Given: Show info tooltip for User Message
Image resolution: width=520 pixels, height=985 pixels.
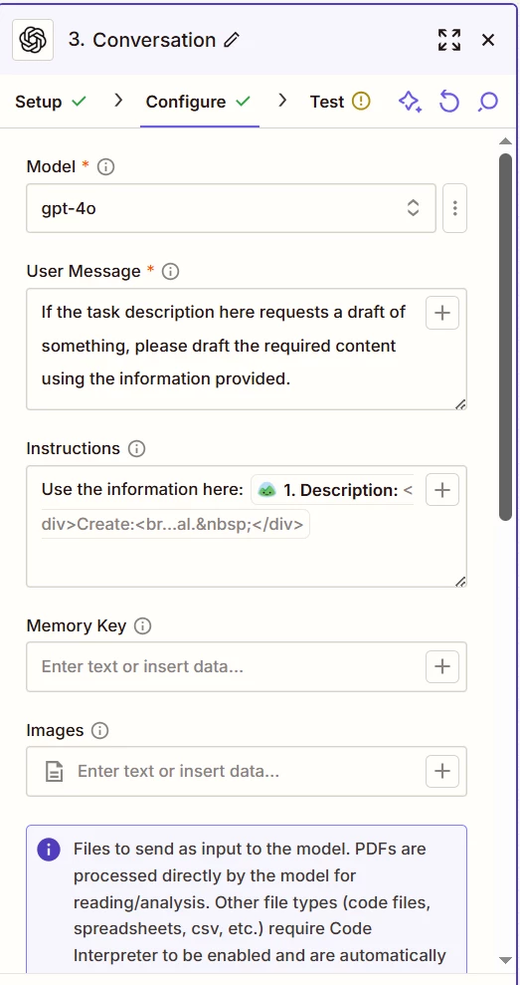Looking at the screenshot, I should [171, 271].
